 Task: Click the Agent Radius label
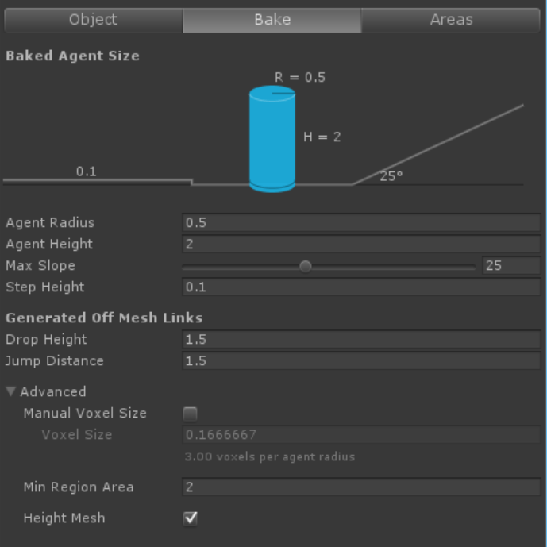click(50, 223)
